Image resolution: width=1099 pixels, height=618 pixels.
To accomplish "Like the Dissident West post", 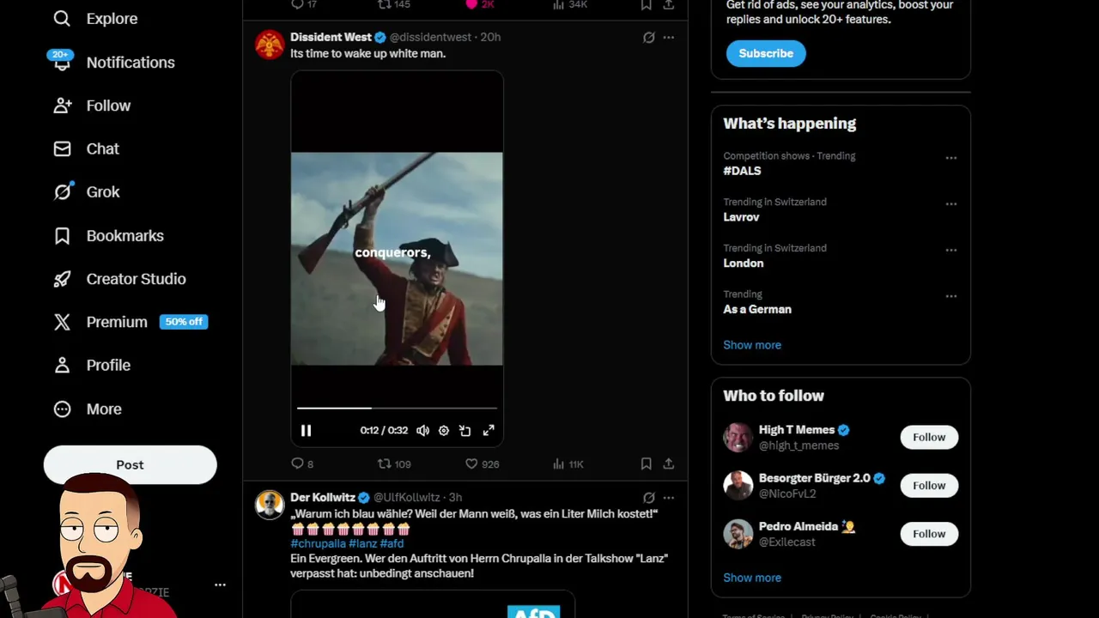I will pos(471,464).
